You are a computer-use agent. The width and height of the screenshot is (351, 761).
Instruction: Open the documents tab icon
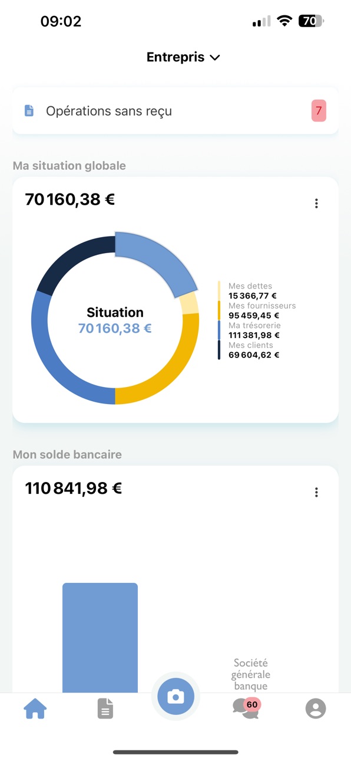(x=105, y=708)
